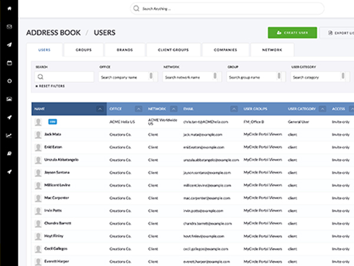354x266 pixels.
Task: Click the Access column header
Action: (339, 109)
